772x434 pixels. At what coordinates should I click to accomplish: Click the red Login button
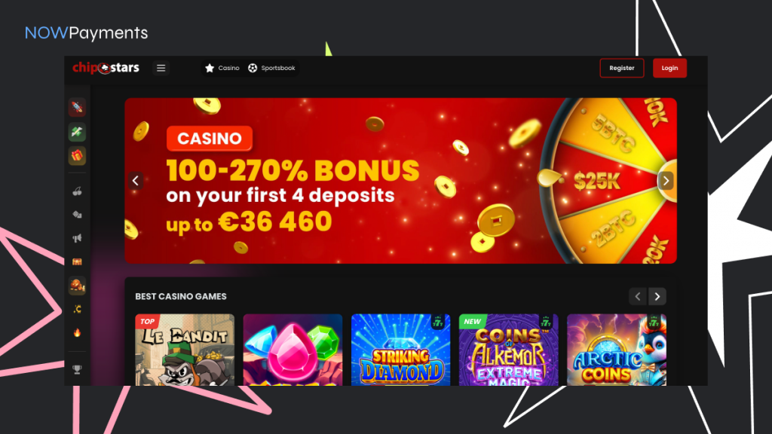pos(669,68)
